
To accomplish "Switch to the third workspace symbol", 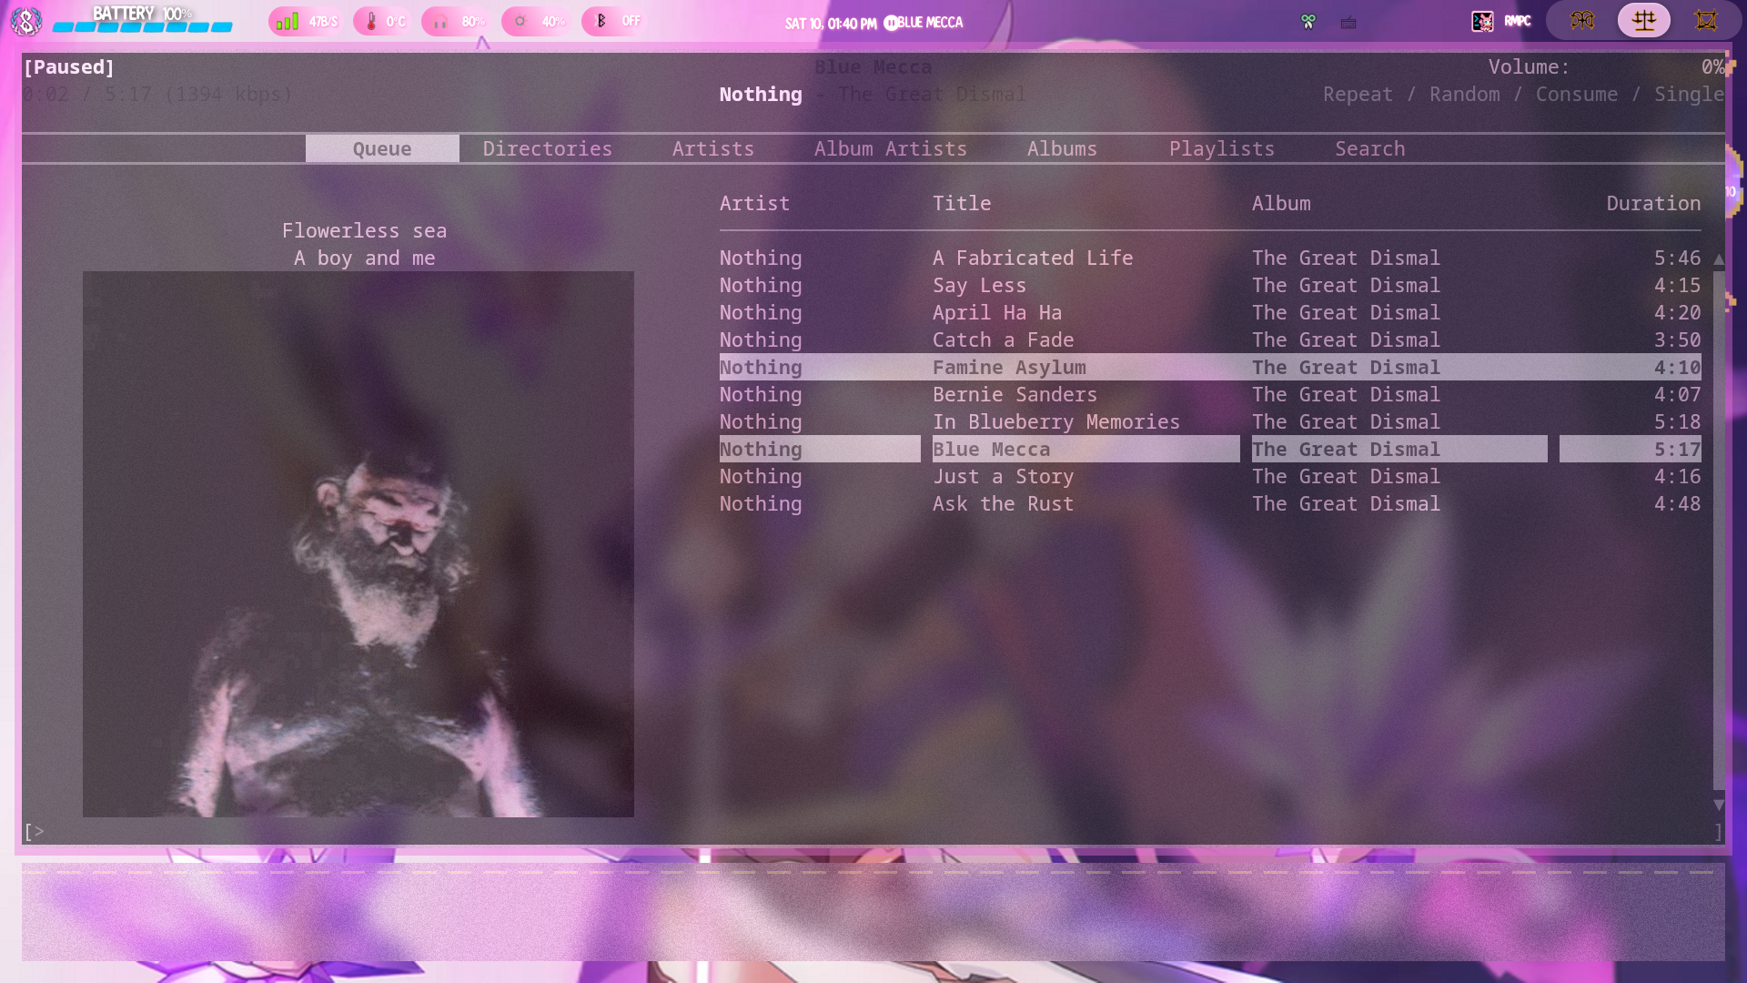I will (1705, 20).
